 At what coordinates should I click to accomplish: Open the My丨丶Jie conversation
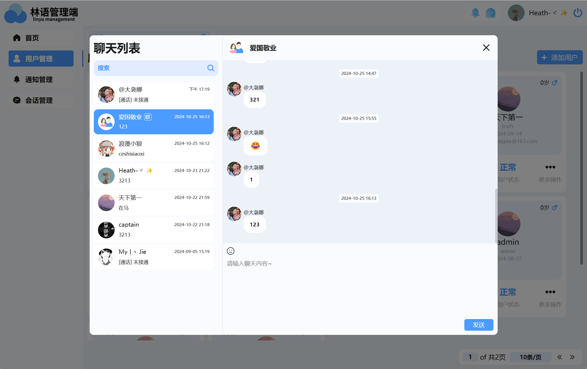[x=154, y=257]
